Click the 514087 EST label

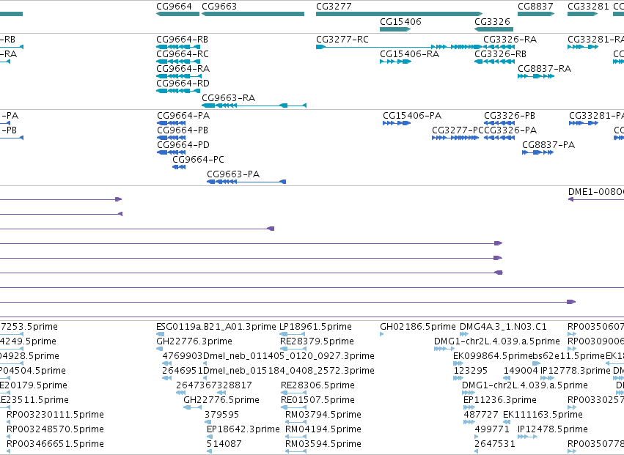(x=224, y=444)
